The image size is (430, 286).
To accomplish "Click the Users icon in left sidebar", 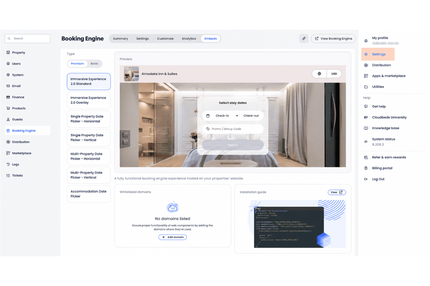I will tap(8, 63).
